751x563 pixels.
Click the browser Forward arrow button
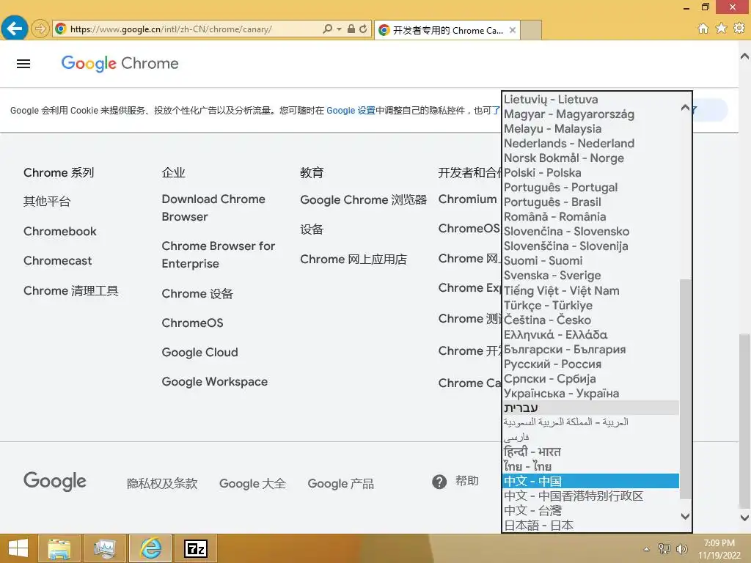[x=40, y=29]
